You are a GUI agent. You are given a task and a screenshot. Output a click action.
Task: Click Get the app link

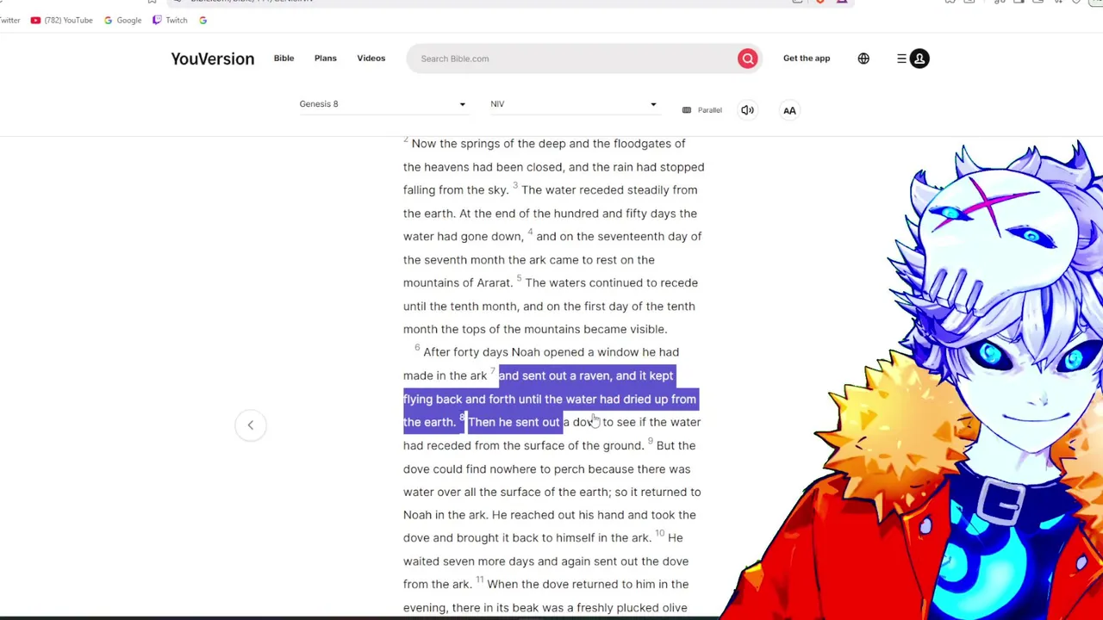(807, 58)
